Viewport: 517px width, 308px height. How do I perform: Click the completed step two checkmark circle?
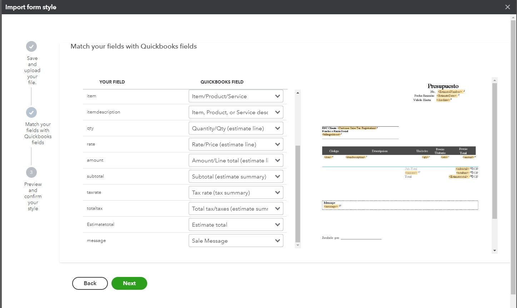31,112
